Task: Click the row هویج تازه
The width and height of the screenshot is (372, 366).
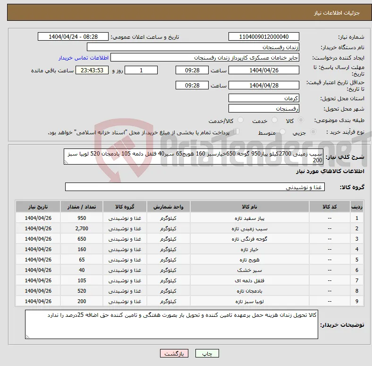Action: pyautogui.click(x=190, y=260)
